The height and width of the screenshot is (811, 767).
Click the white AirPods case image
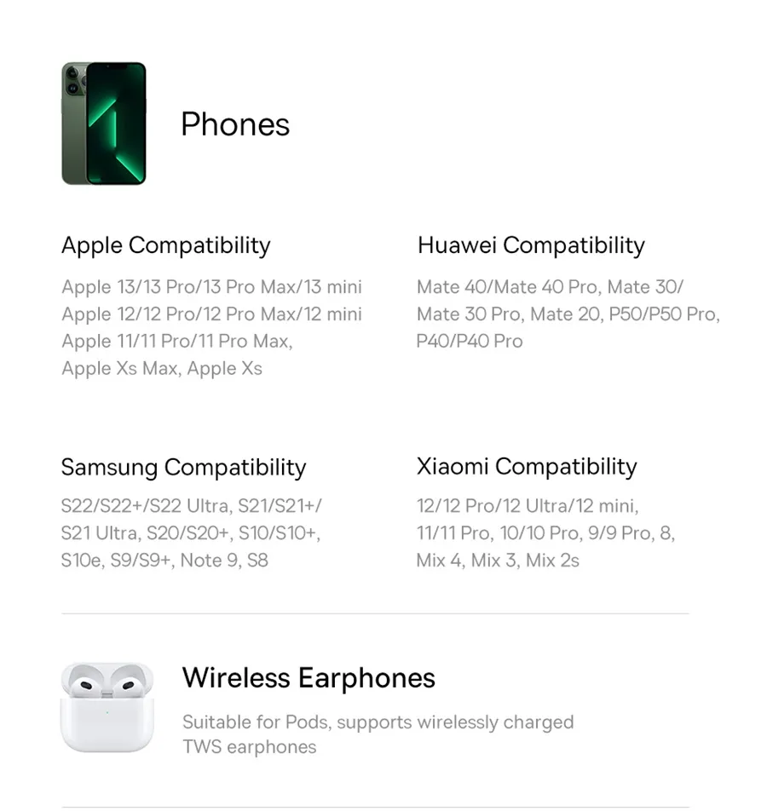click(x=107, y=707)
